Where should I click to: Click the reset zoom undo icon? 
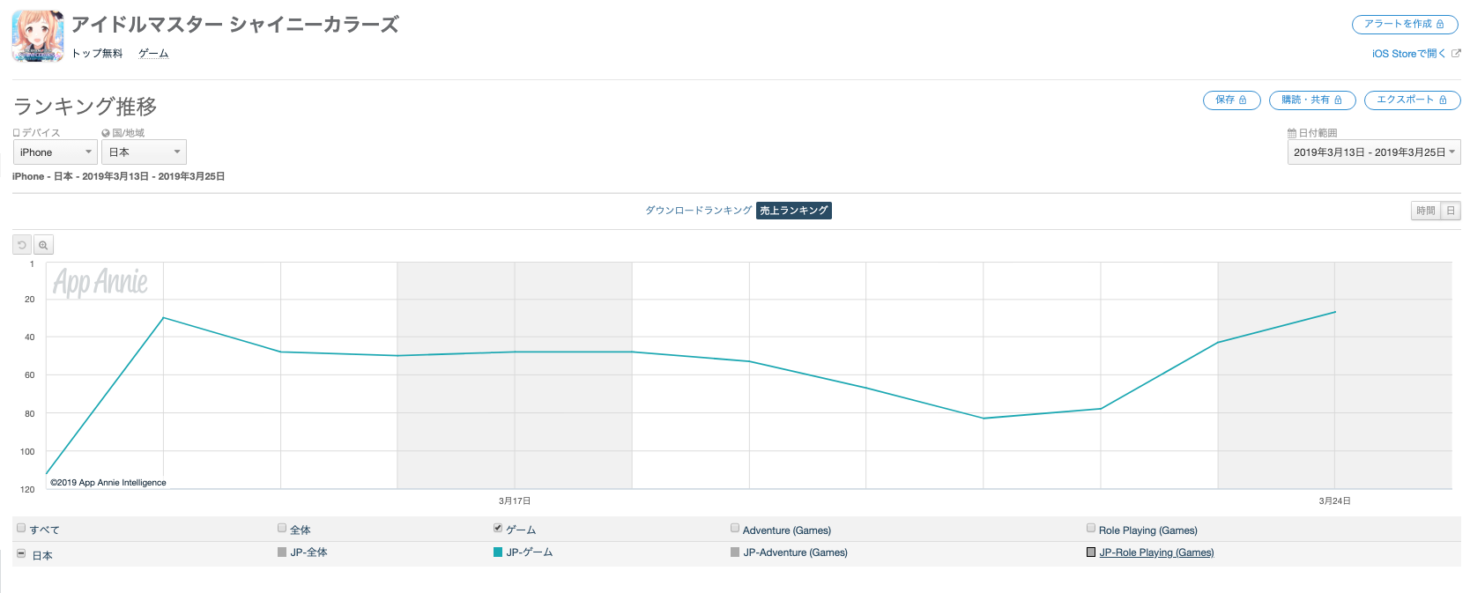[22, 245]
